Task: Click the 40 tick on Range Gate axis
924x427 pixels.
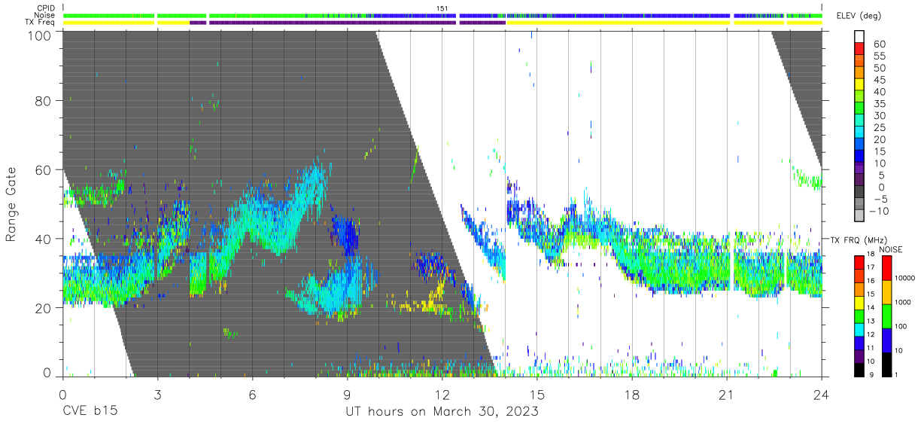Action: tap(44, 239)
